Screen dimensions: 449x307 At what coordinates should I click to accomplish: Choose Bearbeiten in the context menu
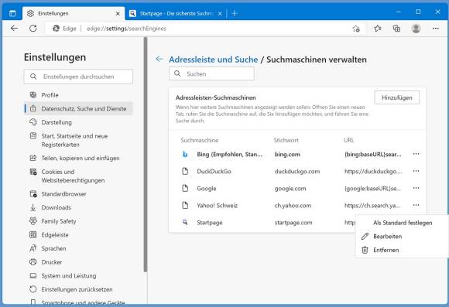pos(403,237)
